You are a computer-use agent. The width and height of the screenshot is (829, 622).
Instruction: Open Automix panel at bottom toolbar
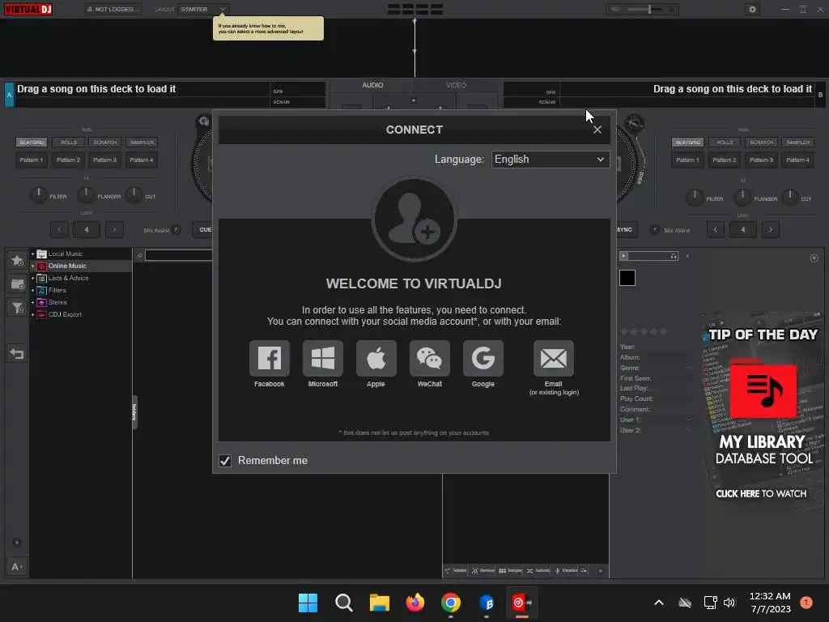pyautogui.click(x=538, y=571)
